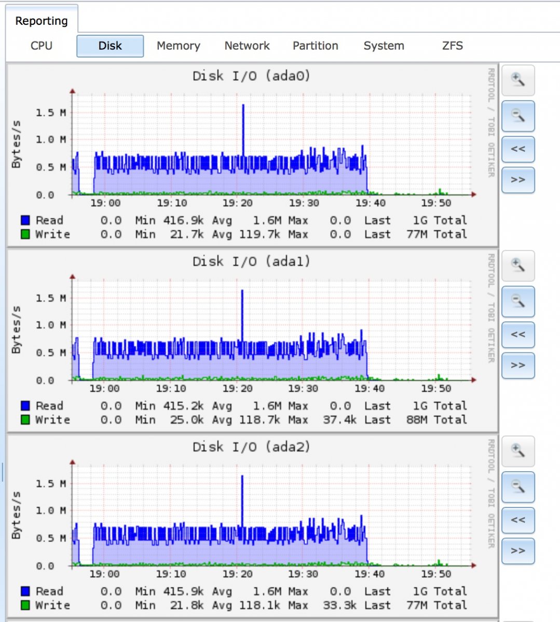Image resolution: width=560 pixels, height=622 pixels.
Task: Click the >> button beside ada0 graph
Action: (x=518, y=180)
